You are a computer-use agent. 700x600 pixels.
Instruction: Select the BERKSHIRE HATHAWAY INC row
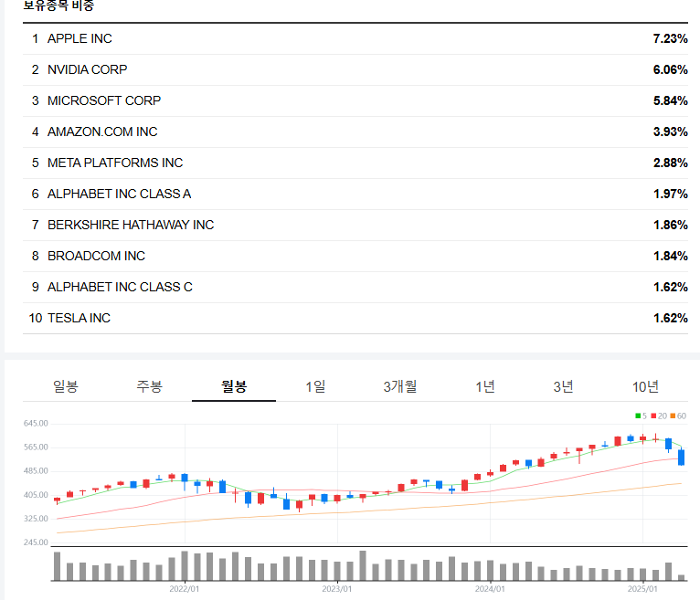[355, 225]
